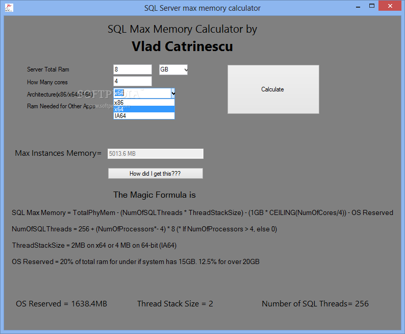Click the 'Thread Stack Size = 2' text
Image resolution: width=405 pixels, height=334 pixels.
click(175, 303)
